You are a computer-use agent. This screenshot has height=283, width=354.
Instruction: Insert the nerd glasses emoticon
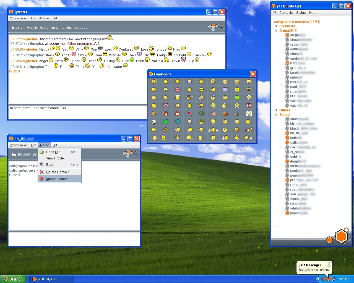[x=189, y=98]
